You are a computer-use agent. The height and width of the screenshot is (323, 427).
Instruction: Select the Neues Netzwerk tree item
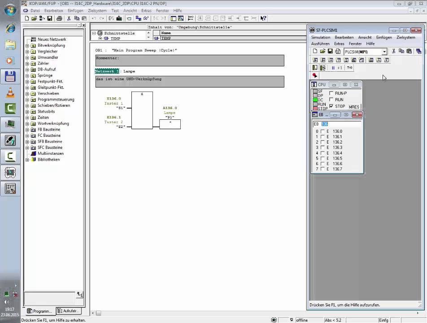(48, 39)
